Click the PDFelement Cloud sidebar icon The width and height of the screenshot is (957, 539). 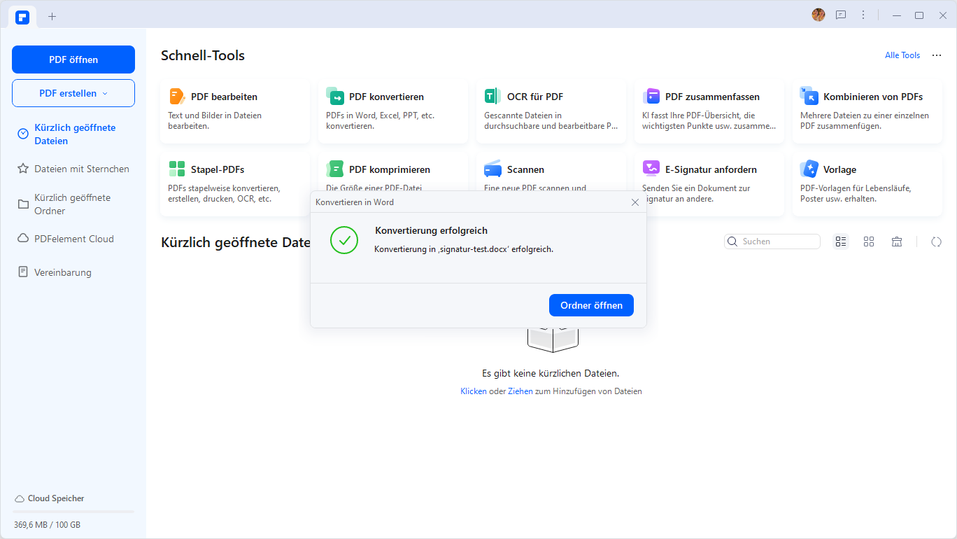coord(23,238)
